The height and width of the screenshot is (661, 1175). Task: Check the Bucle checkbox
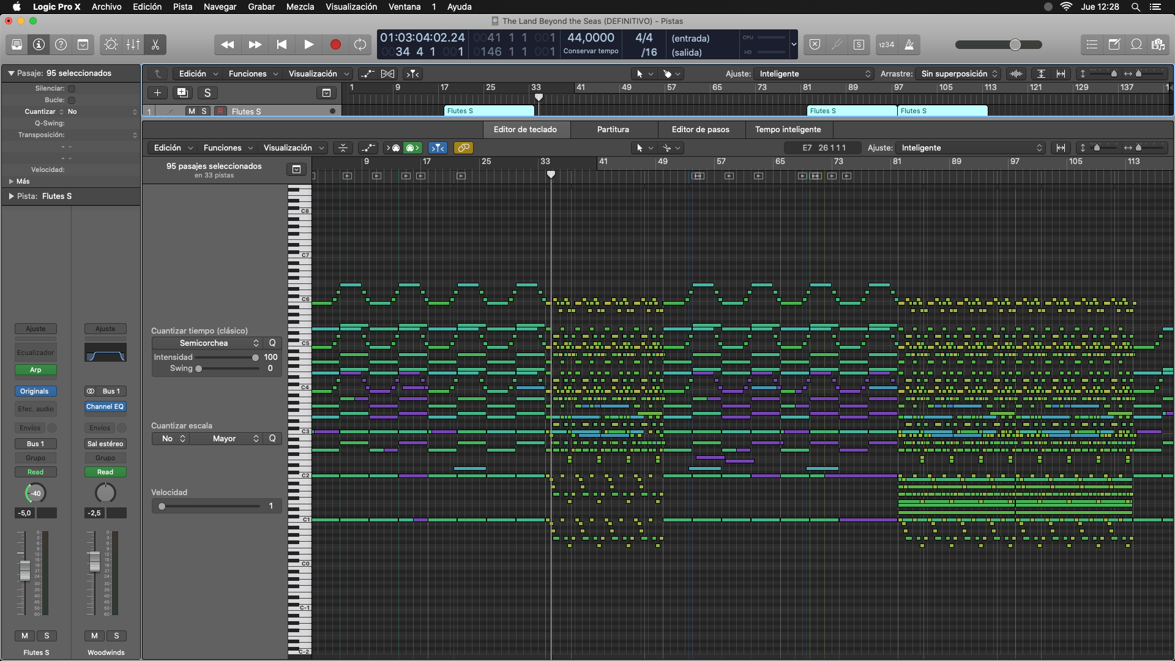(72, 100)
